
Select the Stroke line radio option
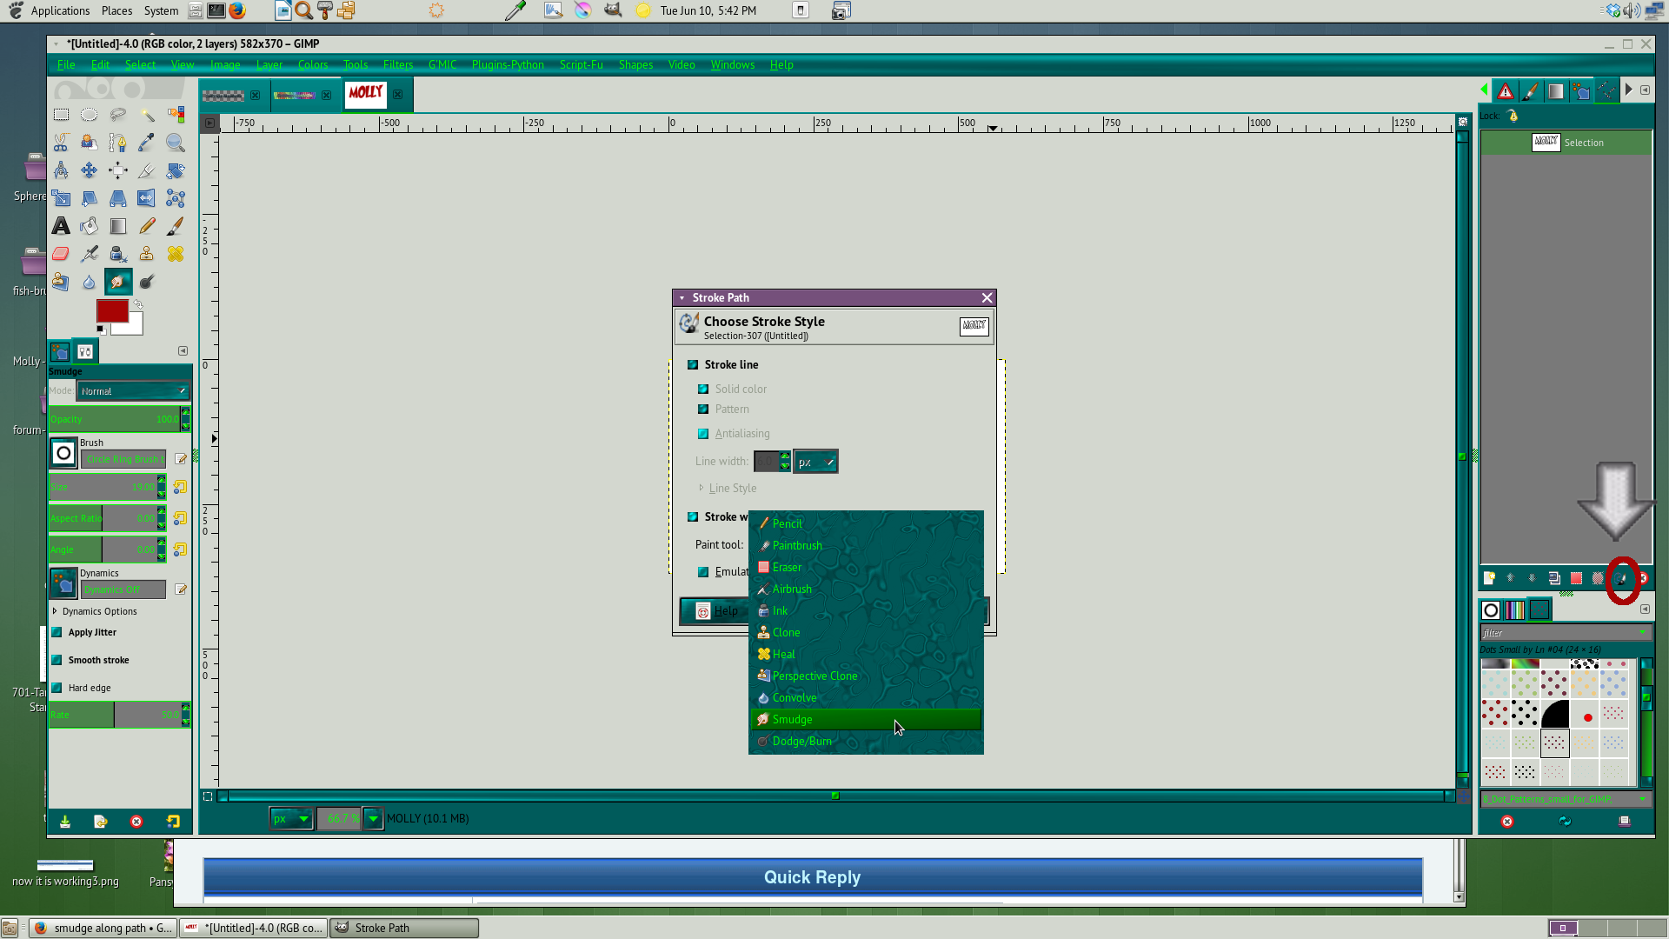click(x=693, y=365)
